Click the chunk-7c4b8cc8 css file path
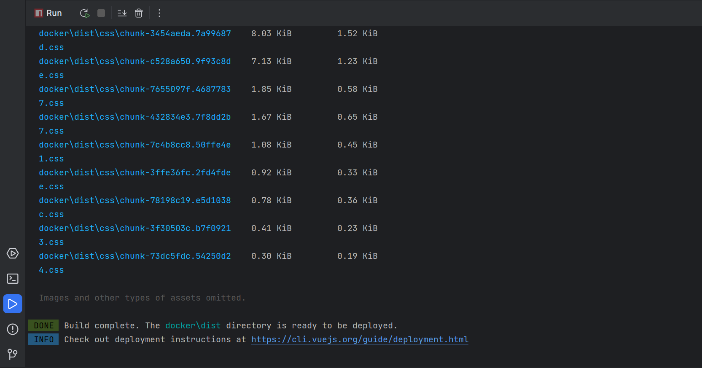Screen dimensions: 702x368 click(x=135, y=145)
